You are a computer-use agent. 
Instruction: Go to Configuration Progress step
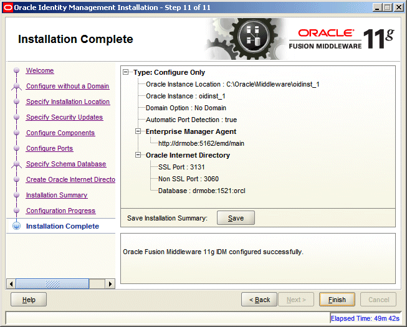[60, 211]
